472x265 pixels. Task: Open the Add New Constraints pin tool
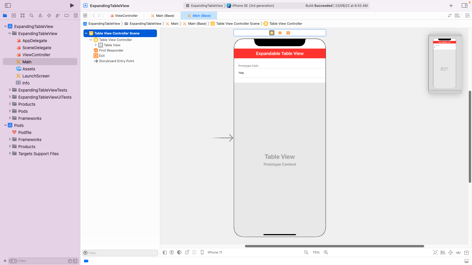450,252
